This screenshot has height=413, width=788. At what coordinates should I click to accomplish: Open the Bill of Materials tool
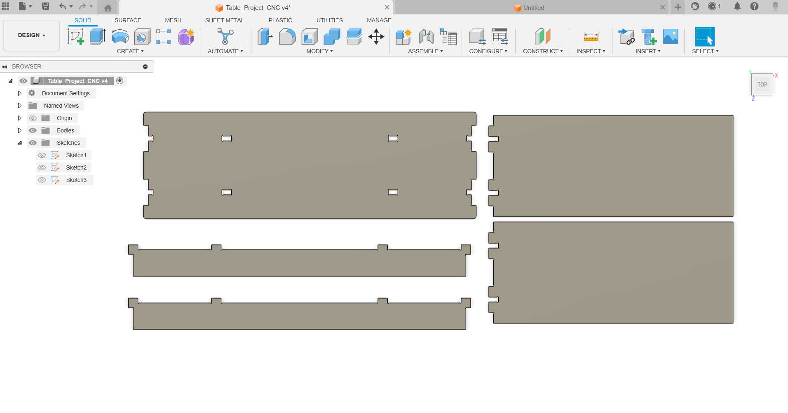coord(448,37)
